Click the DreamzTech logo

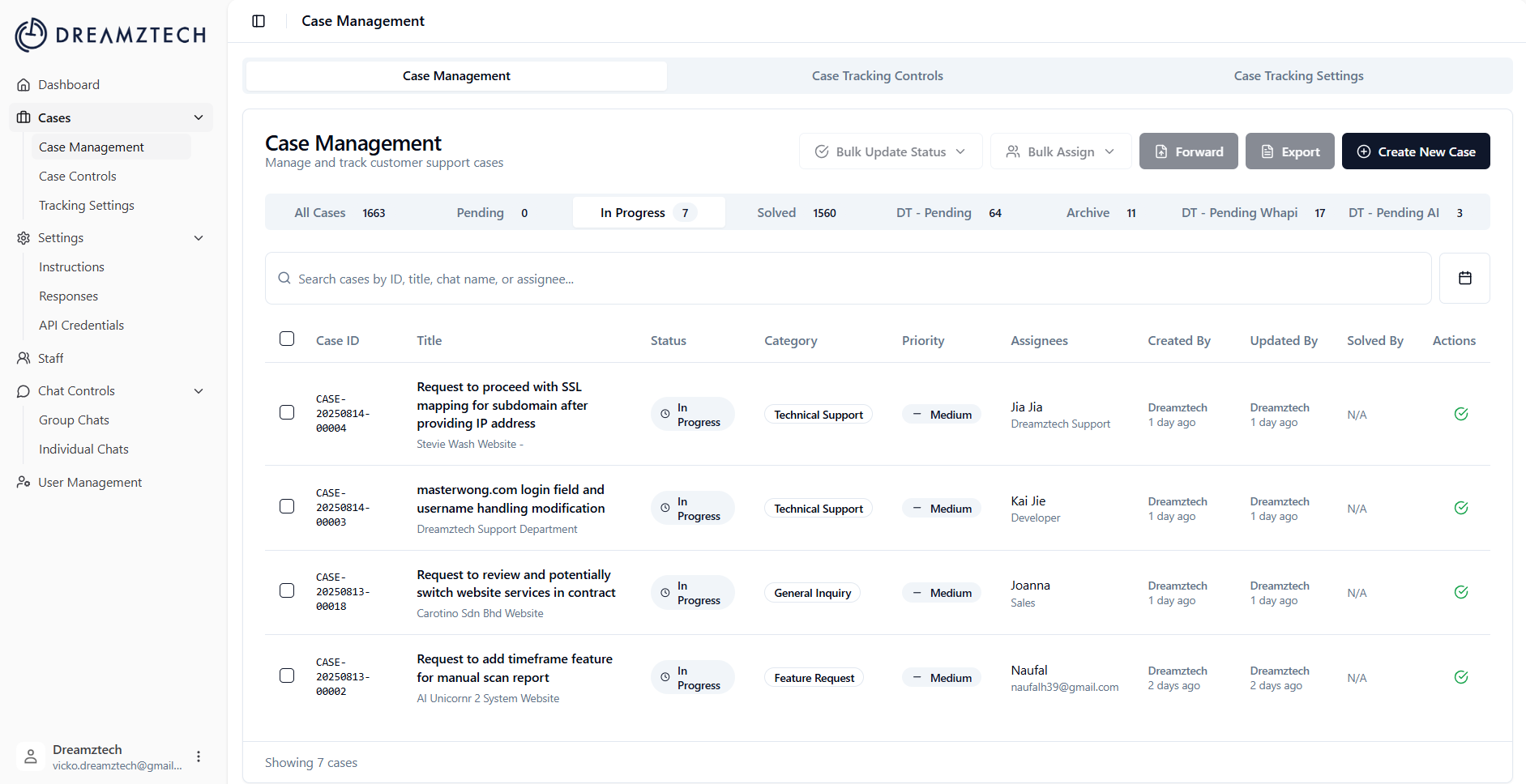point(111,35)
